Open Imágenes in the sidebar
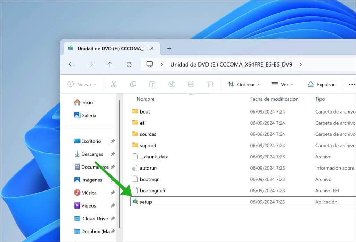Screen dimensions: 356x242 [88, 180]
